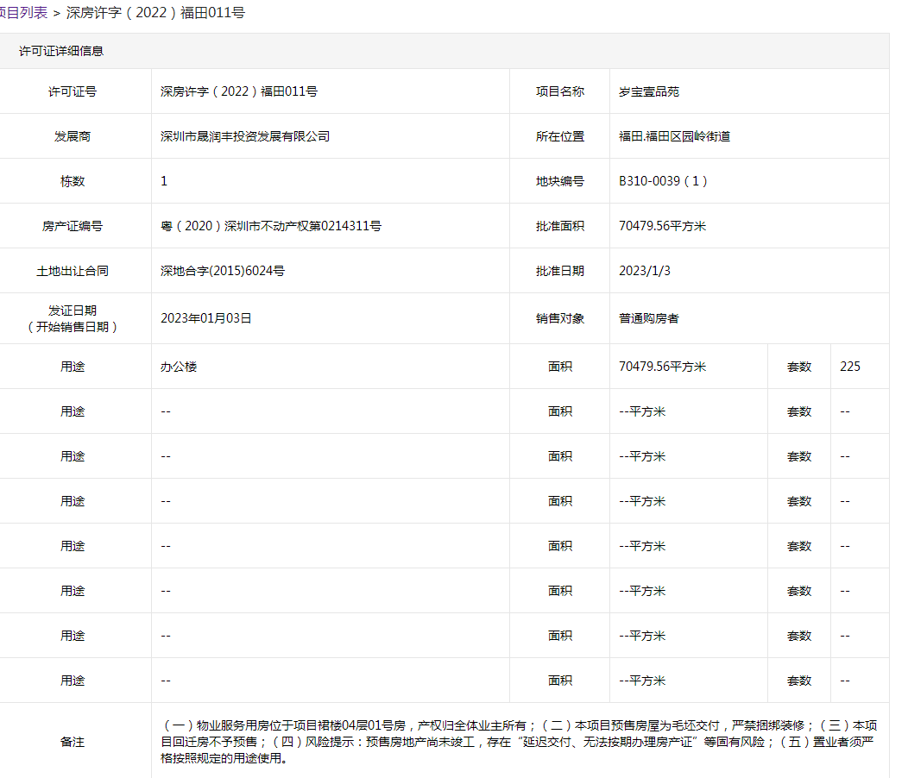Click the issue date 2023年01月03日
Viewport: 908px width, 778px height.
tap(206, 318)
